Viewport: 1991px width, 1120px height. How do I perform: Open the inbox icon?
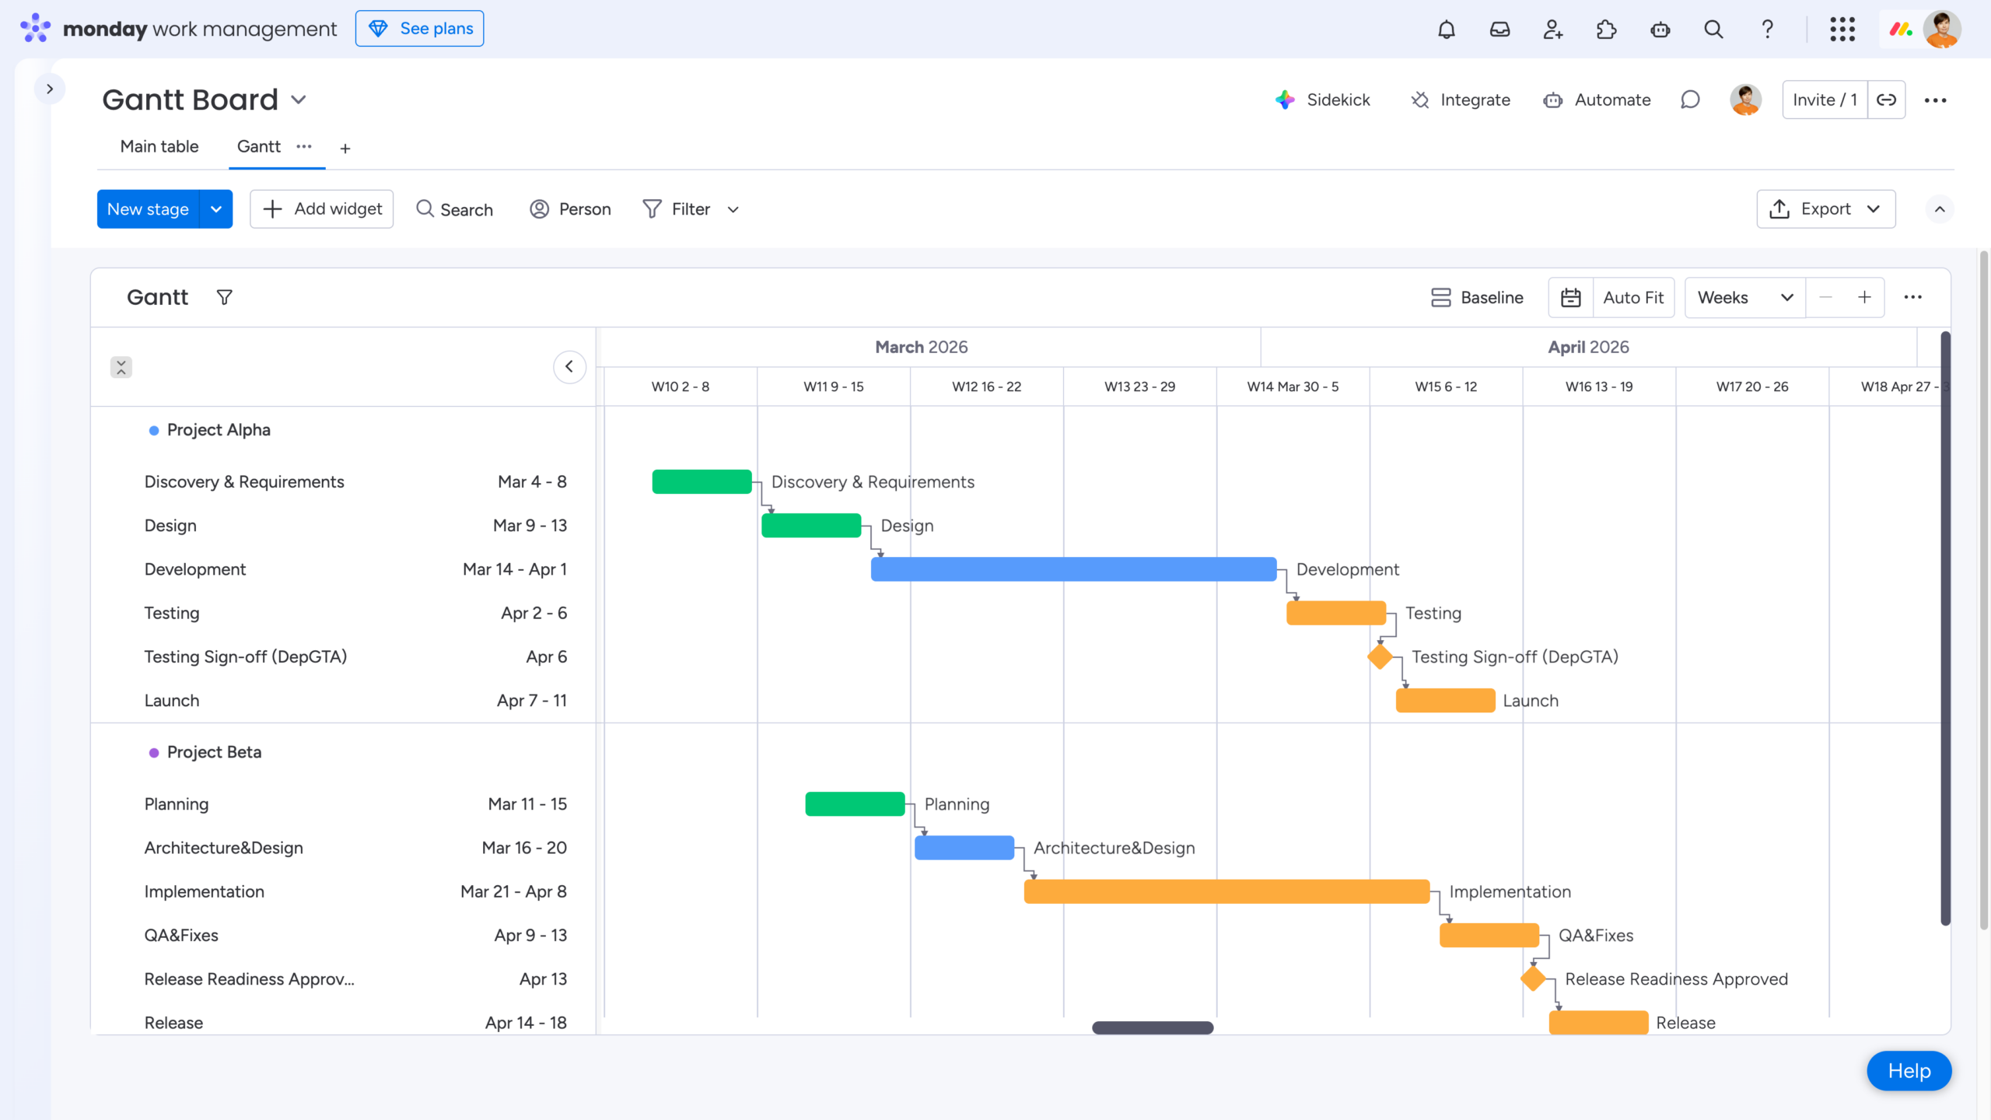(x=1499, y=29)
